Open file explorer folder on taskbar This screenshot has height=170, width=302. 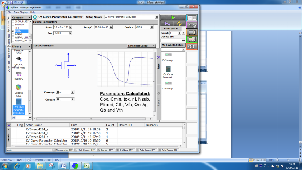[x=40, y=166]
